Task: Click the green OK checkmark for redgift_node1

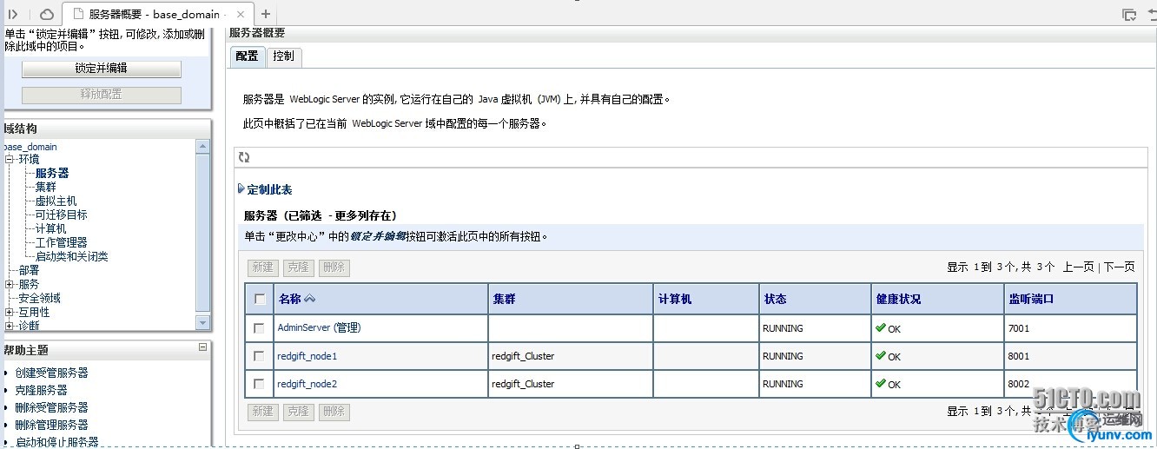Action: pos(881,355)
